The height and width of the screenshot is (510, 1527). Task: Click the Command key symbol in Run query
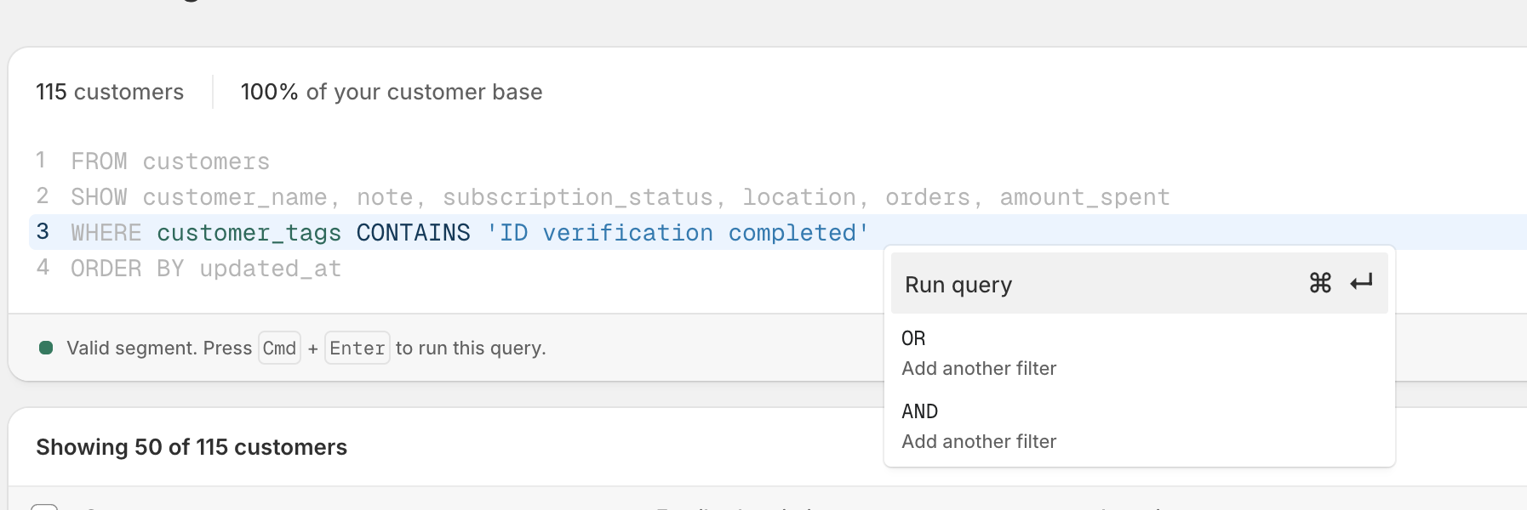tap(1320, 283)
